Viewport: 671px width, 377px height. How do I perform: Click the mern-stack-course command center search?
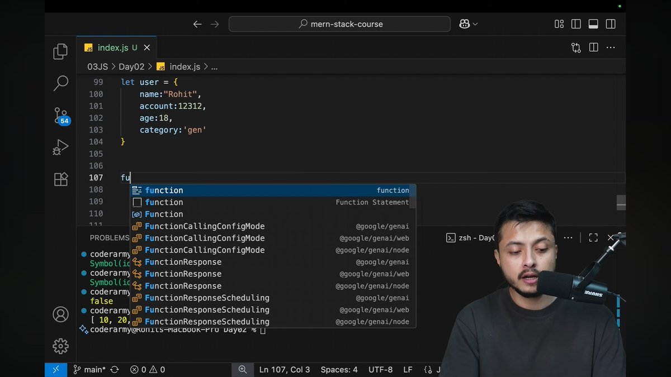coord(339,24)
